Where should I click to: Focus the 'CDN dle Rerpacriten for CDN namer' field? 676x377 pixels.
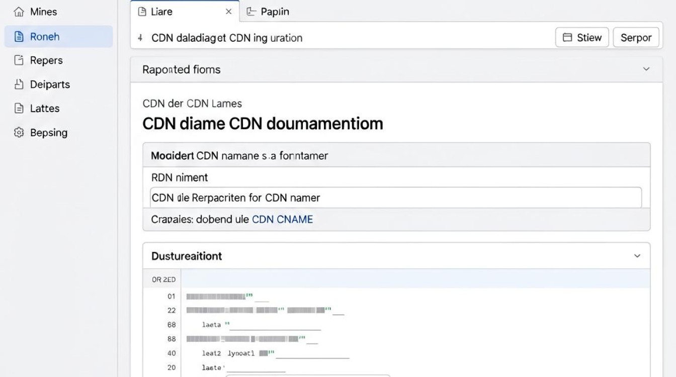coord(396,198)
